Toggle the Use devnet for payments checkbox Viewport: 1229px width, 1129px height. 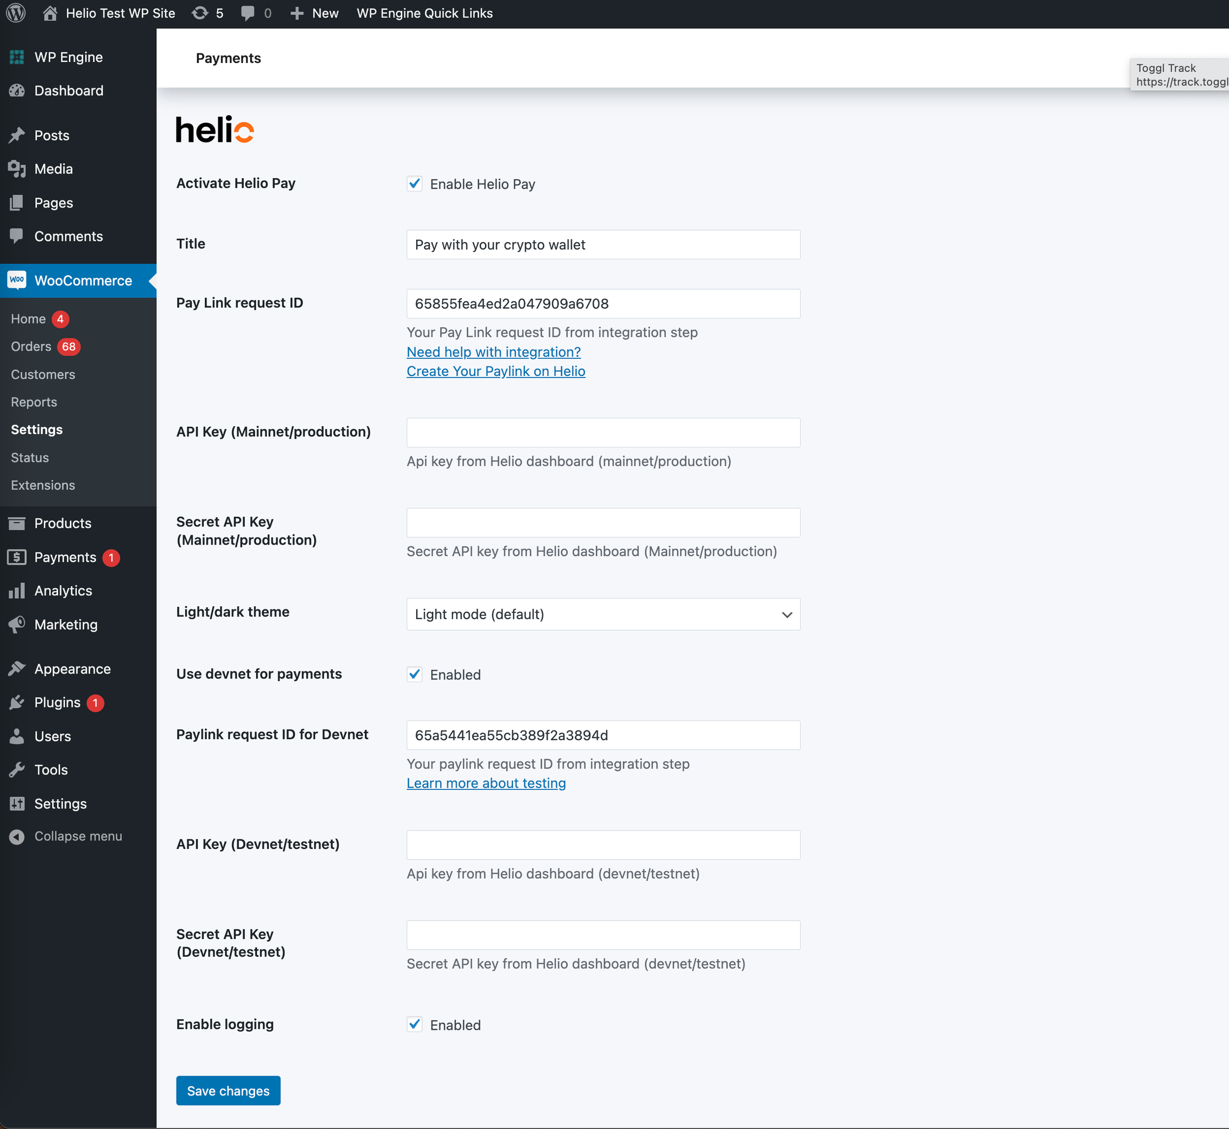click(x=414, y=675)
